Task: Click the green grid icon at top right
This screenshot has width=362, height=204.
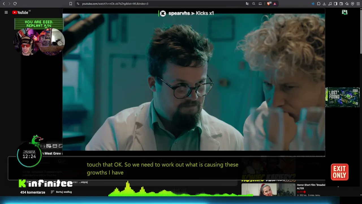Action: (344, 12)
